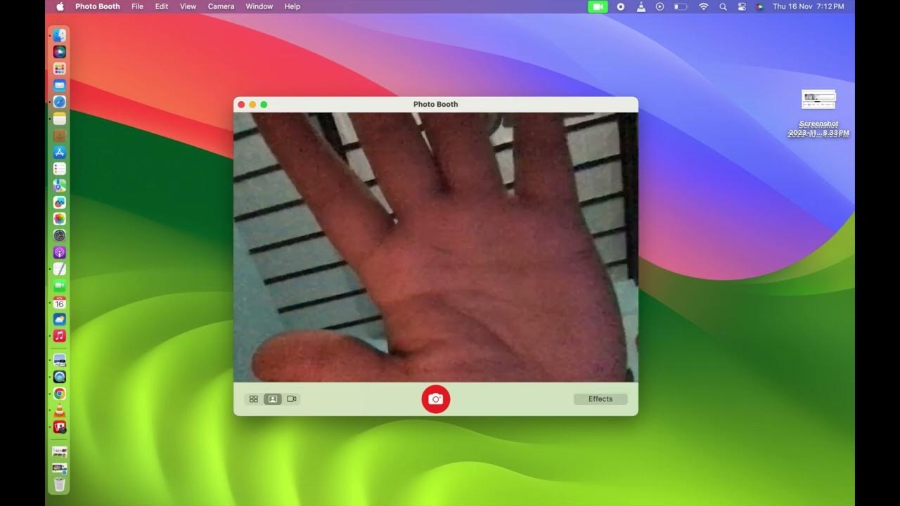Close the Photo Booth window

[x=241, y=105]
